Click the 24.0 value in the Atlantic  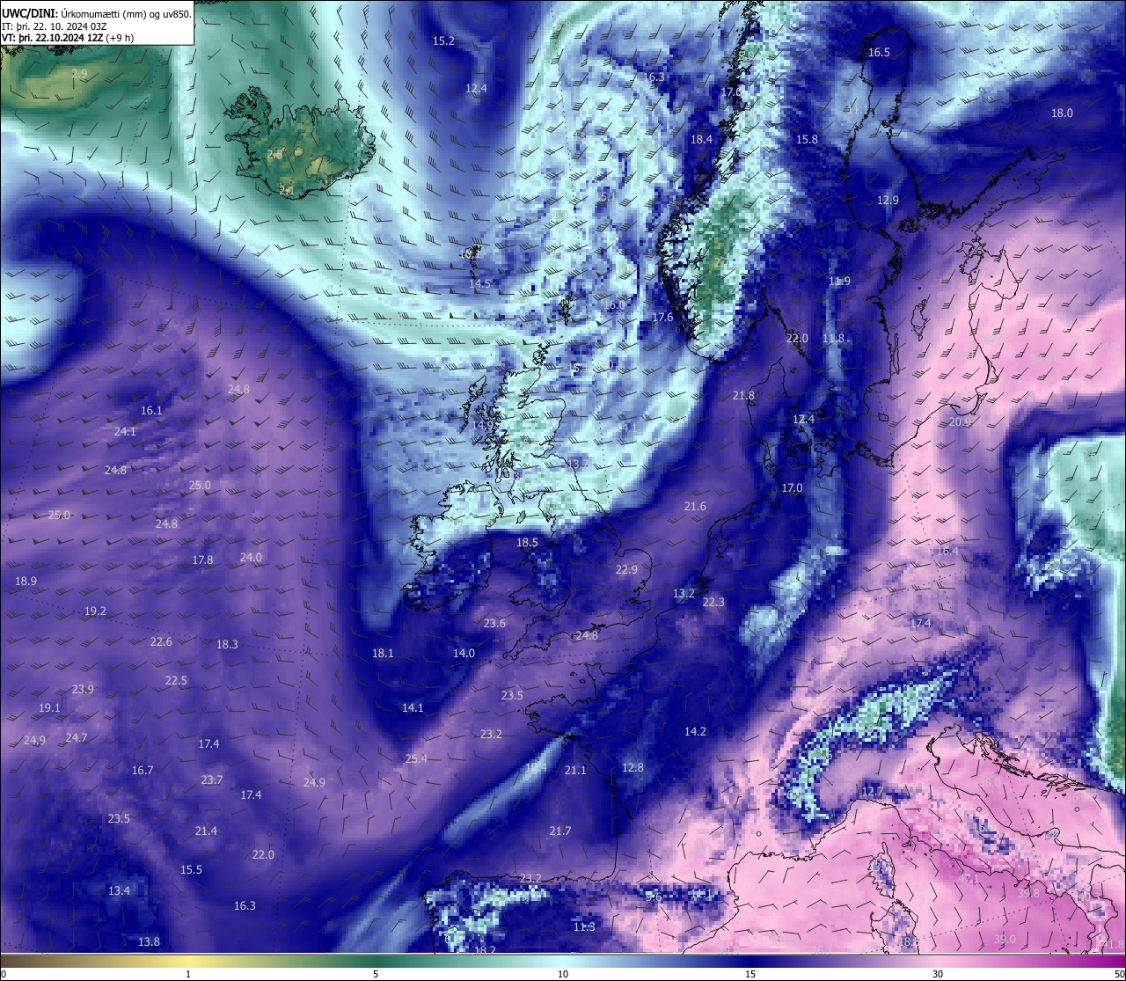(x=251, y=558)
